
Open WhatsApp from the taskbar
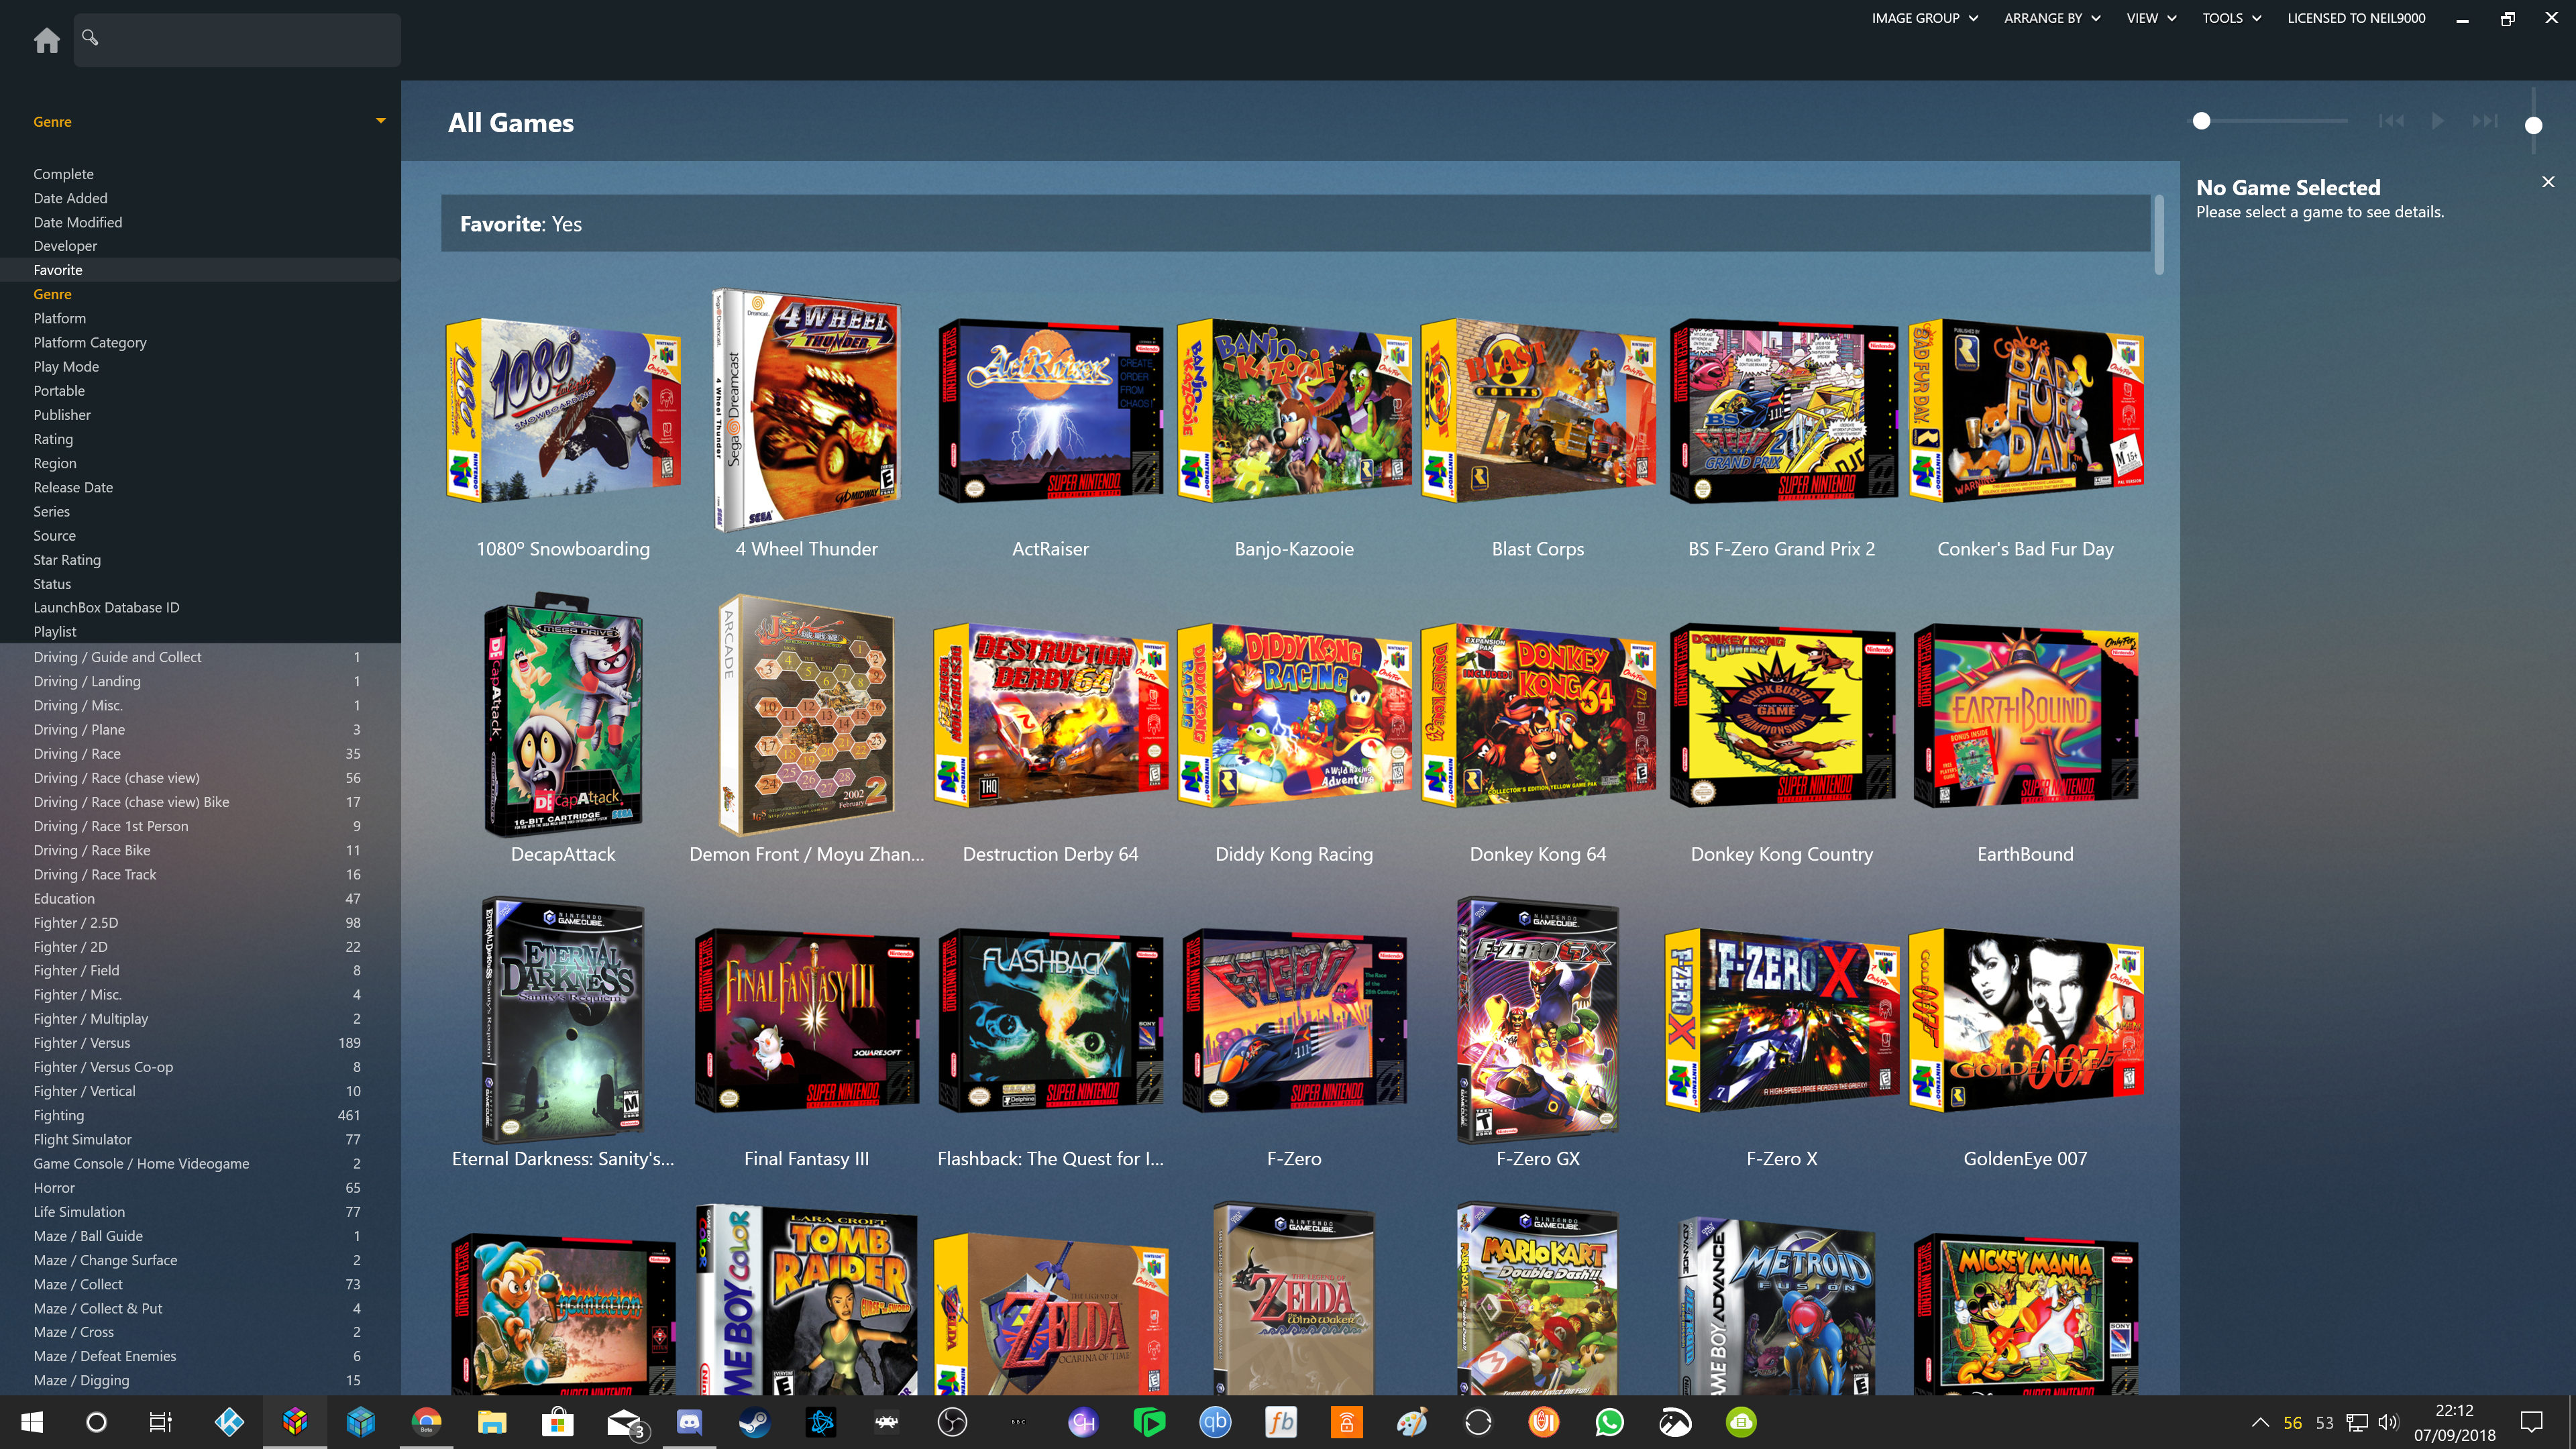pos(1609,1422)
